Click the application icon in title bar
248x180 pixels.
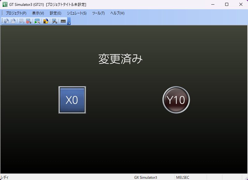click(x=5, y=4)
